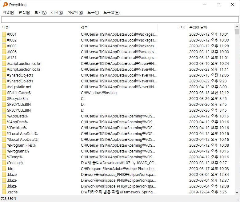
Task: Sort by the 경로 column header
Action: pos(118,27)
